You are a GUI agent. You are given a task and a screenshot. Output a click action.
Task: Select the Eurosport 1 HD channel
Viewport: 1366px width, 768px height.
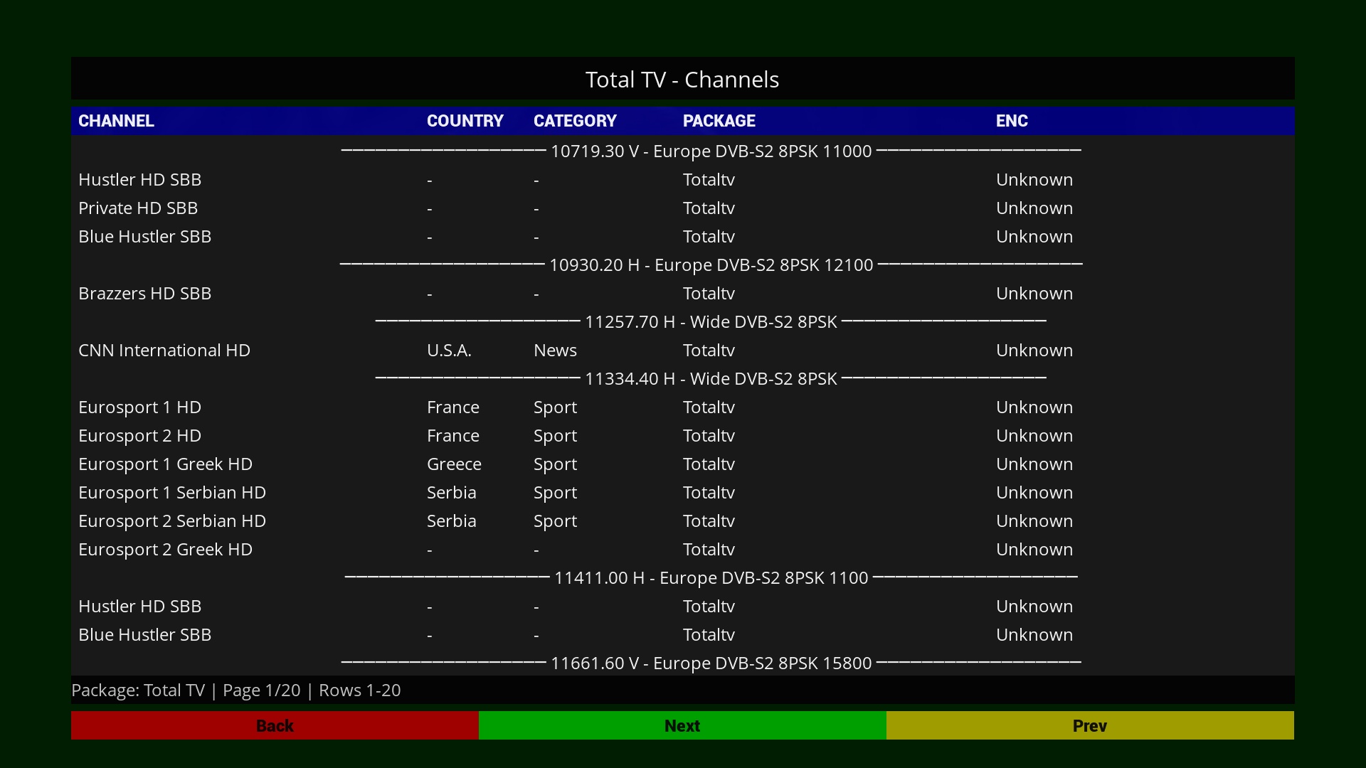click(x=683, y=407)
